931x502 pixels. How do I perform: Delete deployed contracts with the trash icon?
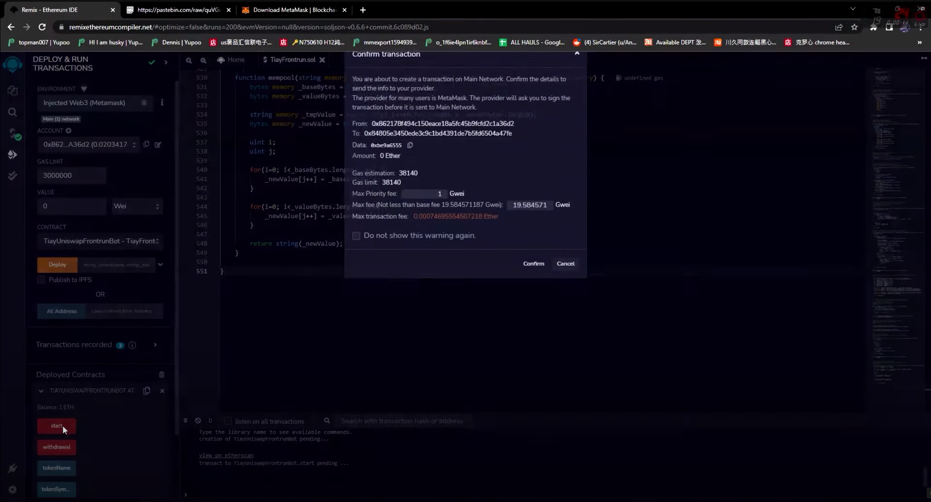pyautogui.click(x=162, y=375)
